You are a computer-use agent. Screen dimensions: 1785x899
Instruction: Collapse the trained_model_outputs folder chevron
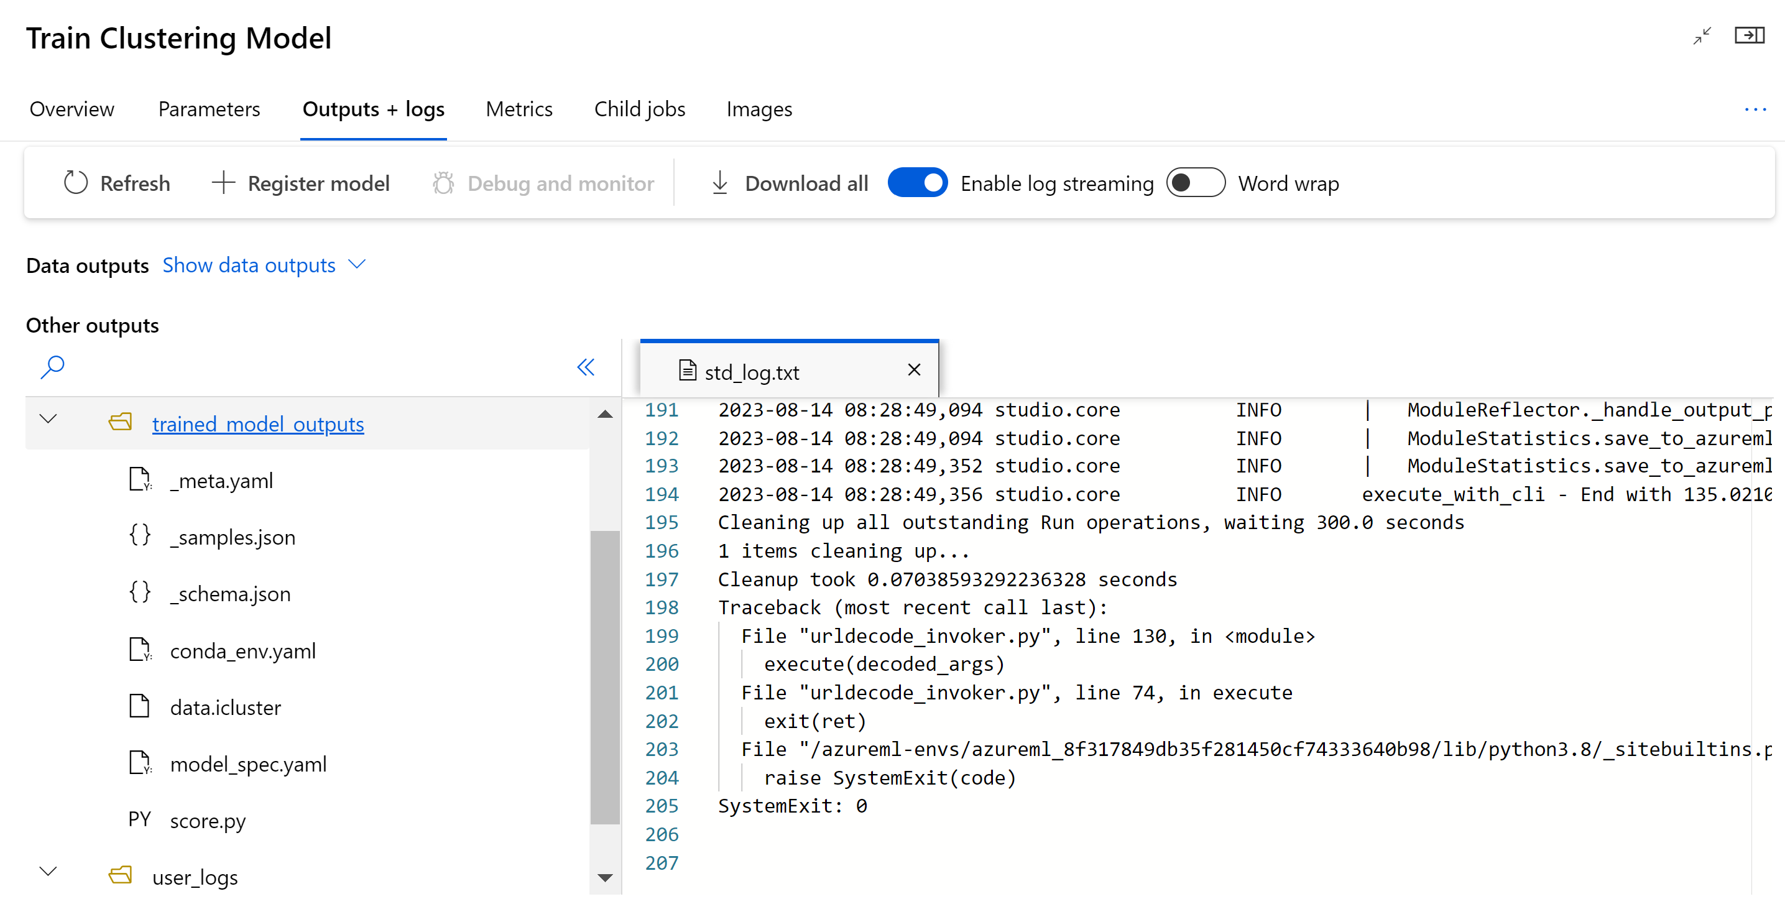point(48,418)
